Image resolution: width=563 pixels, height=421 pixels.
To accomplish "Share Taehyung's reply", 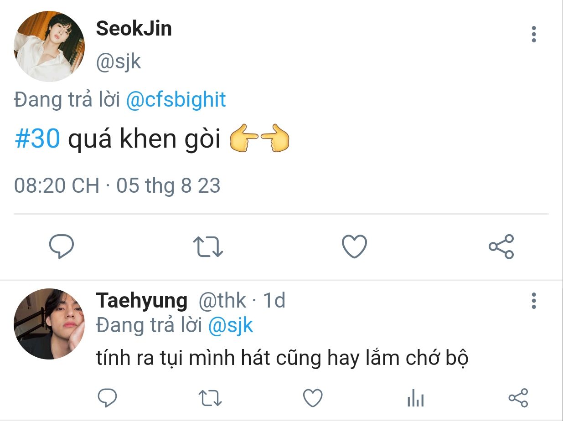I will tap(518, 398).
